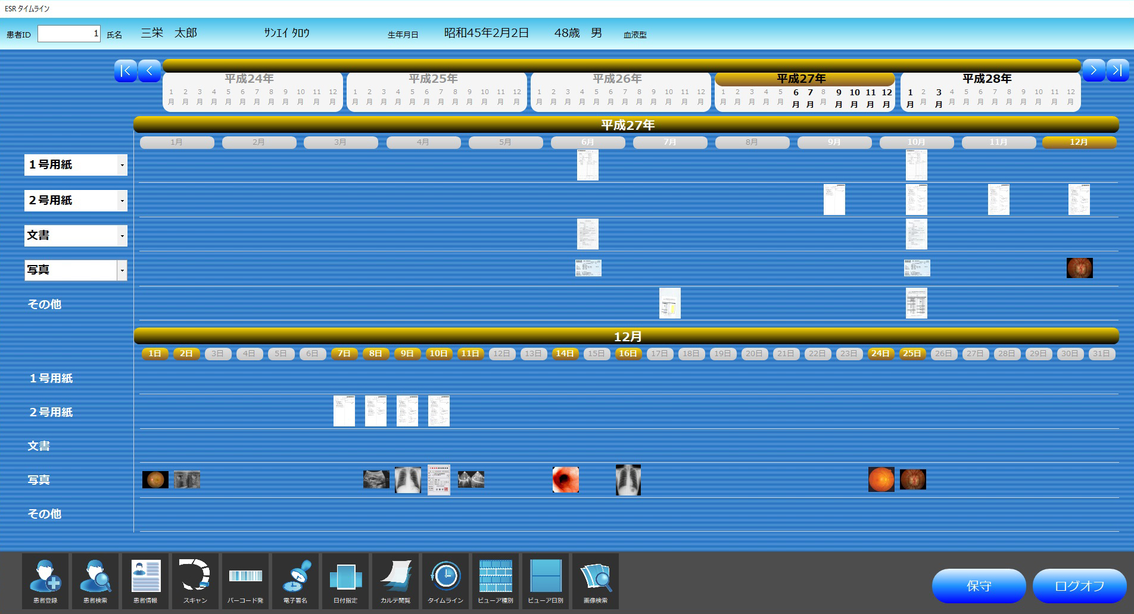Jump to first year with leftmost arrow
Image resolution: width=1134 pixels, height=614 pixels.
click(126, 71)
